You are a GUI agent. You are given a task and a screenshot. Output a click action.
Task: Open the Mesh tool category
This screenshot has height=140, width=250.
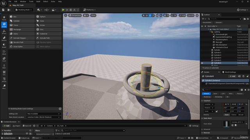(4, 52)
